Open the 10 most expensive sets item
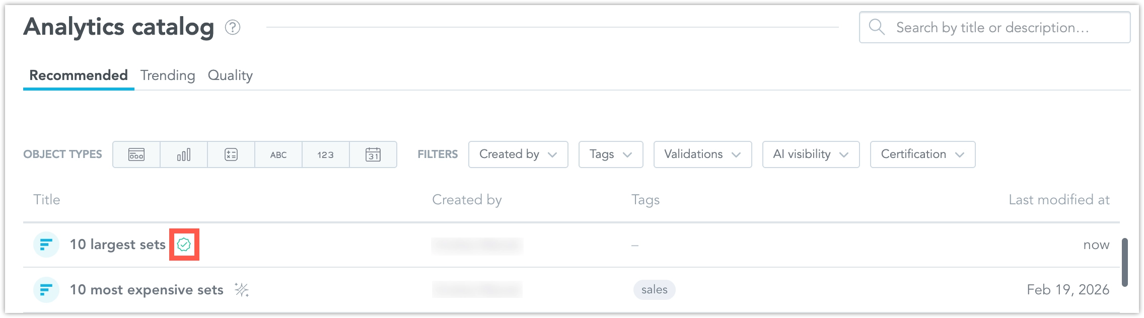The image size is (1144, 318). pos(147,290)
